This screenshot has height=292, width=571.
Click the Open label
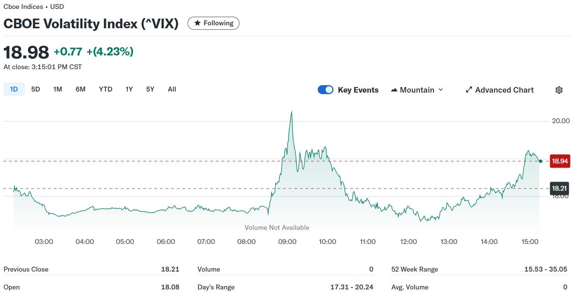[12, 287]
